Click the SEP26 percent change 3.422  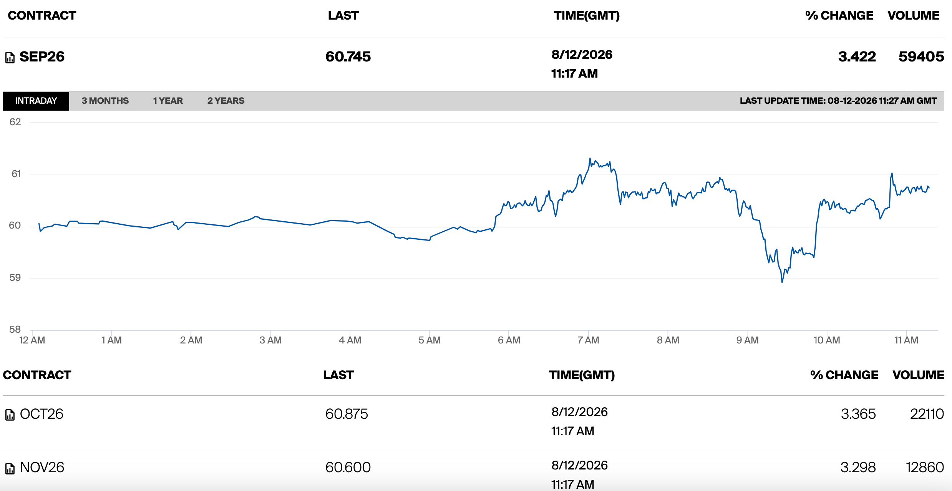(857, 57)
